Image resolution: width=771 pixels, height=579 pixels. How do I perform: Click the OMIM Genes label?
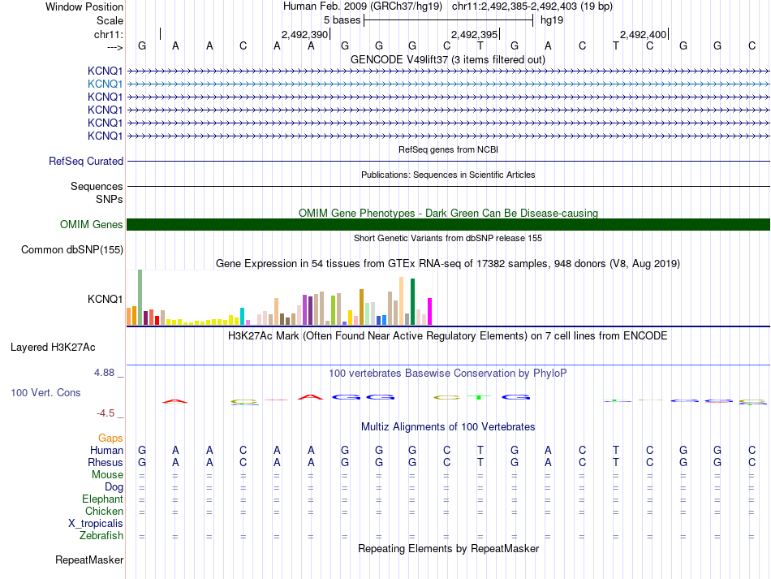[91, 225]
